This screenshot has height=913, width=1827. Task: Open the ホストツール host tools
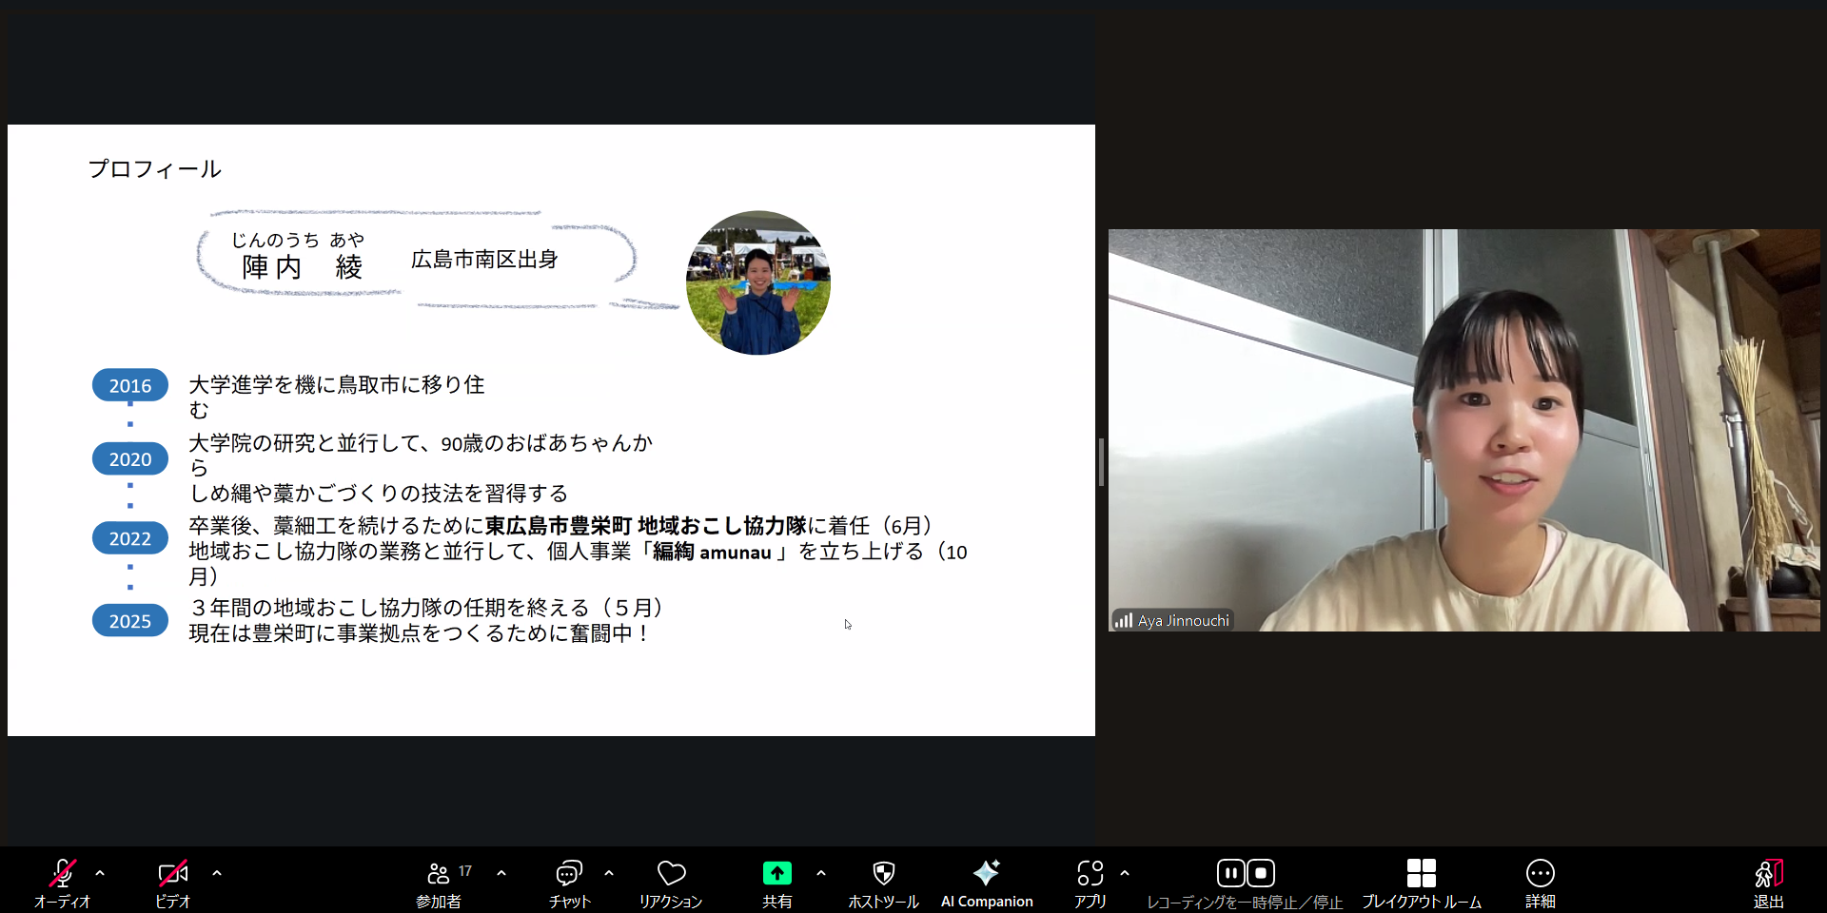point(883,882)
